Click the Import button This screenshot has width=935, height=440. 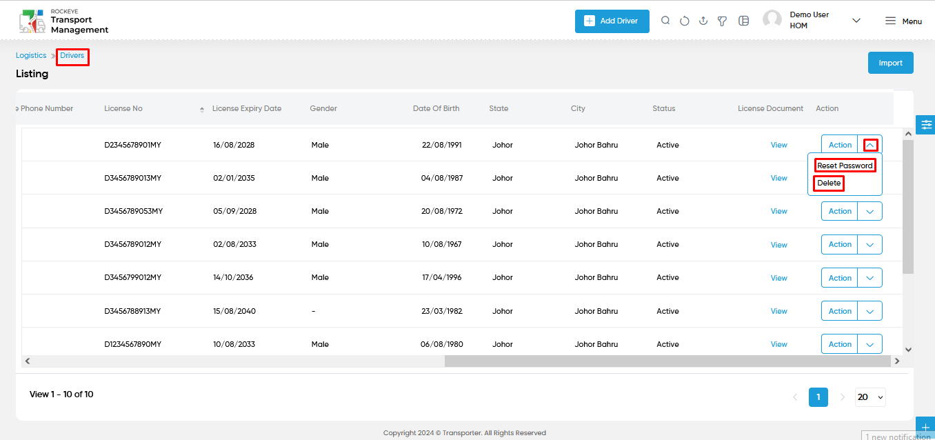[890, 63]
